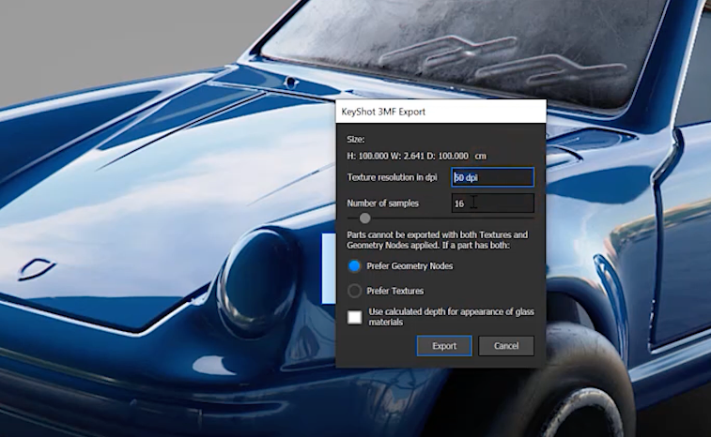Viewport: 711px width, 437px height.
Task: Cancel the 3MF export dialog
Action: pyautogui.click(x=506, y=346)
